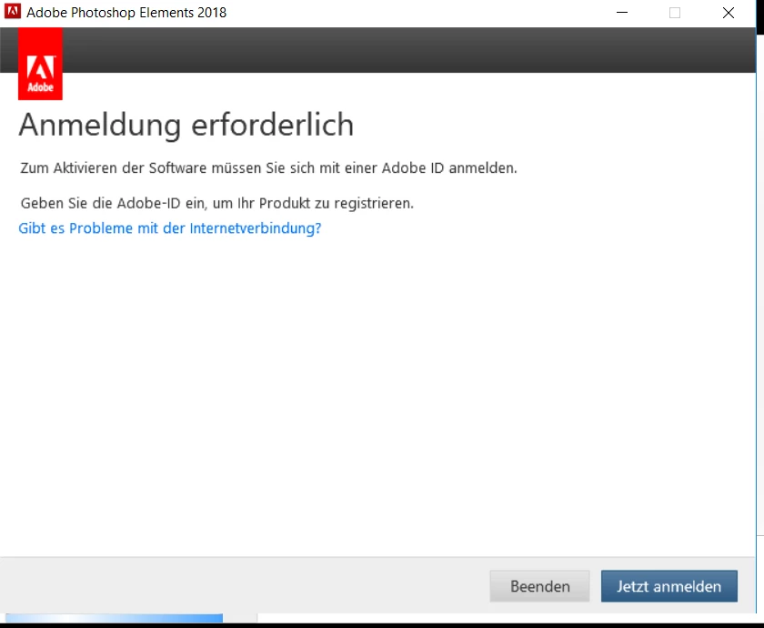The width and height of the screenshot is (764, 628).
Task: Click the disabled maximize button
Action: tap(675, 13)
